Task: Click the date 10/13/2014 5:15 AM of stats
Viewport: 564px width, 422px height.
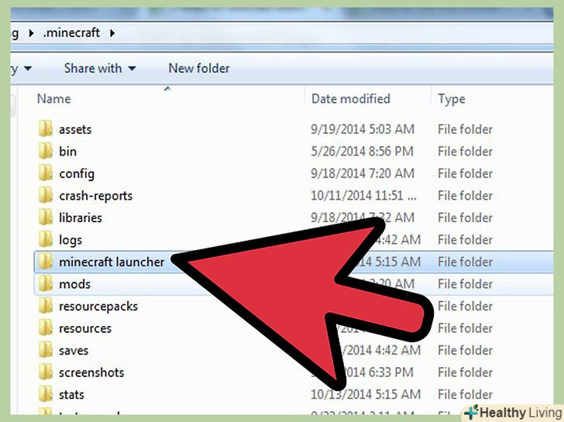Action: (366, 394)
